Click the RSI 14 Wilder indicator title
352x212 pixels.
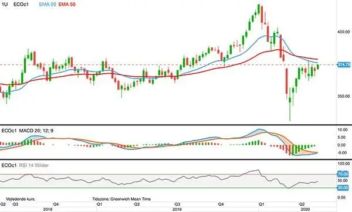tap(33, 165)
